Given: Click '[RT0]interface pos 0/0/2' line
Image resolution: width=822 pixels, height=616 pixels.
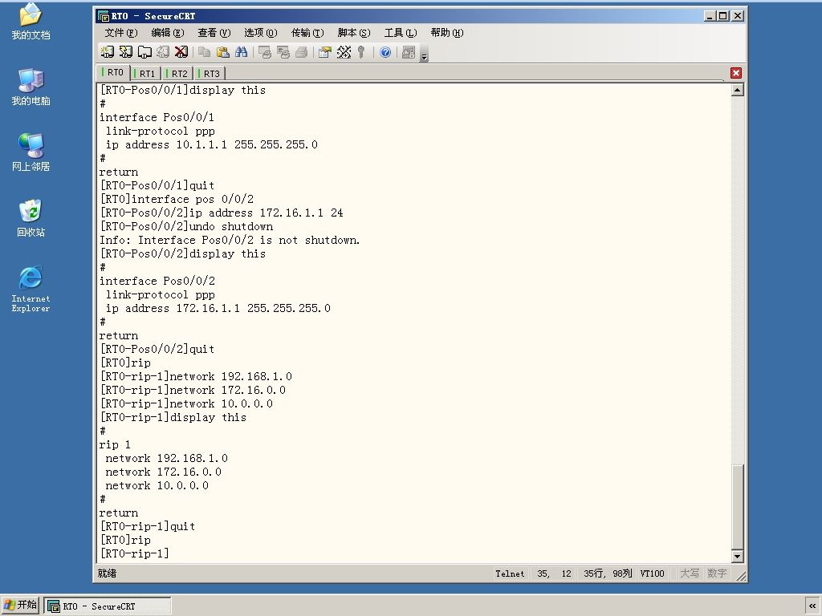Looking at the screenshot, I should click(177, 199).
